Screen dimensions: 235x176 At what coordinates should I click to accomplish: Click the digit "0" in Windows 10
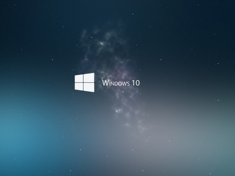pyautogui.click(x=137, y=83)
